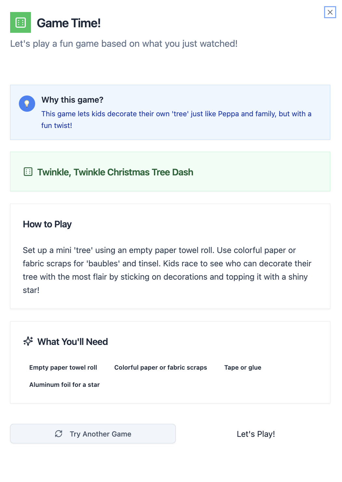Click the How to Play heading
342x482 pixels.
(47, 224)
